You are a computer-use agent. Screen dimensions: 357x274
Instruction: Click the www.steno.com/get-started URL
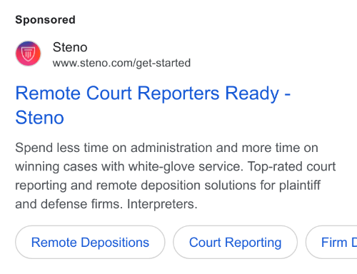click(121, 63)
